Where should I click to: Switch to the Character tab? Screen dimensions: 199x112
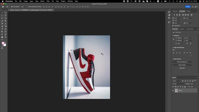[x=175, y=11]
